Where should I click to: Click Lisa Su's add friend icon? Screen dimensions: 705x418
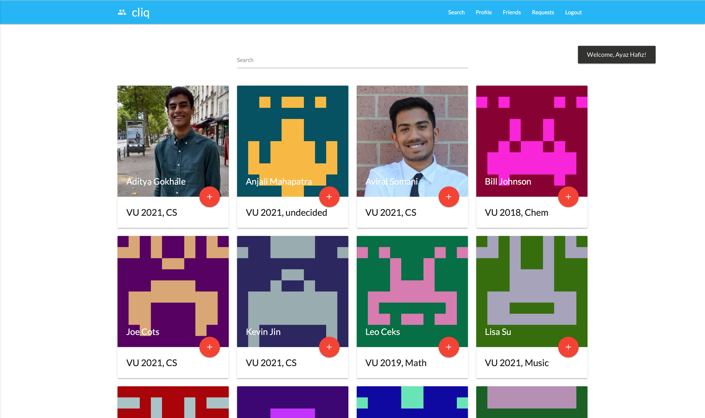568,347
